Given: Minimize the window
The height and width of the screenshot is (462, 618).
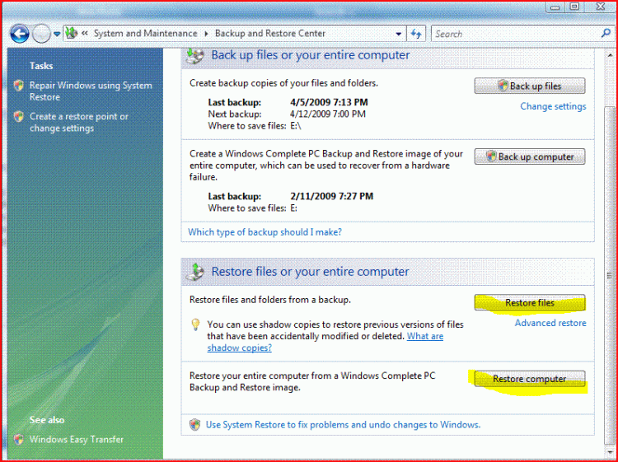Looking at the screenshot, I should pyautogui.click(x=555, y=7).
